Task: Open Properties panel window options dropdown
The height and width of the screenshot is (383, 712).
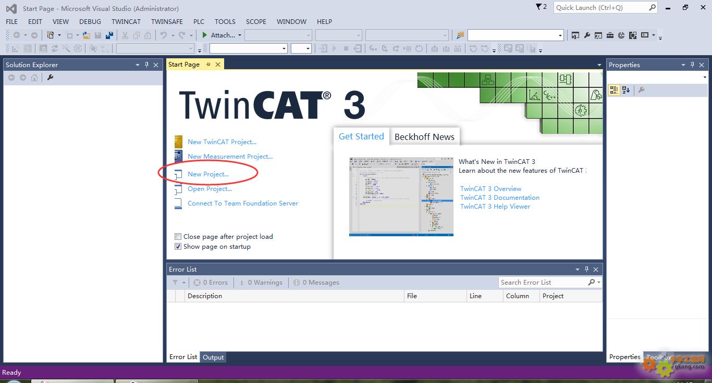Action: [683, 65]
